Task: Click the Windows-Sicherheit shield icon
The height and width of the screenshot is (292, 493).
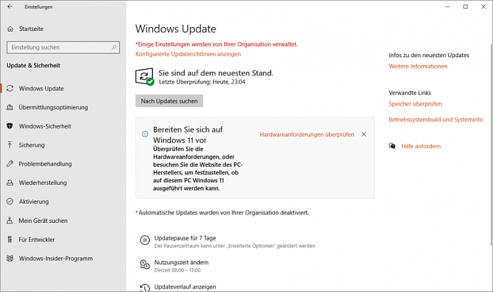Action: tap(10, 126)
